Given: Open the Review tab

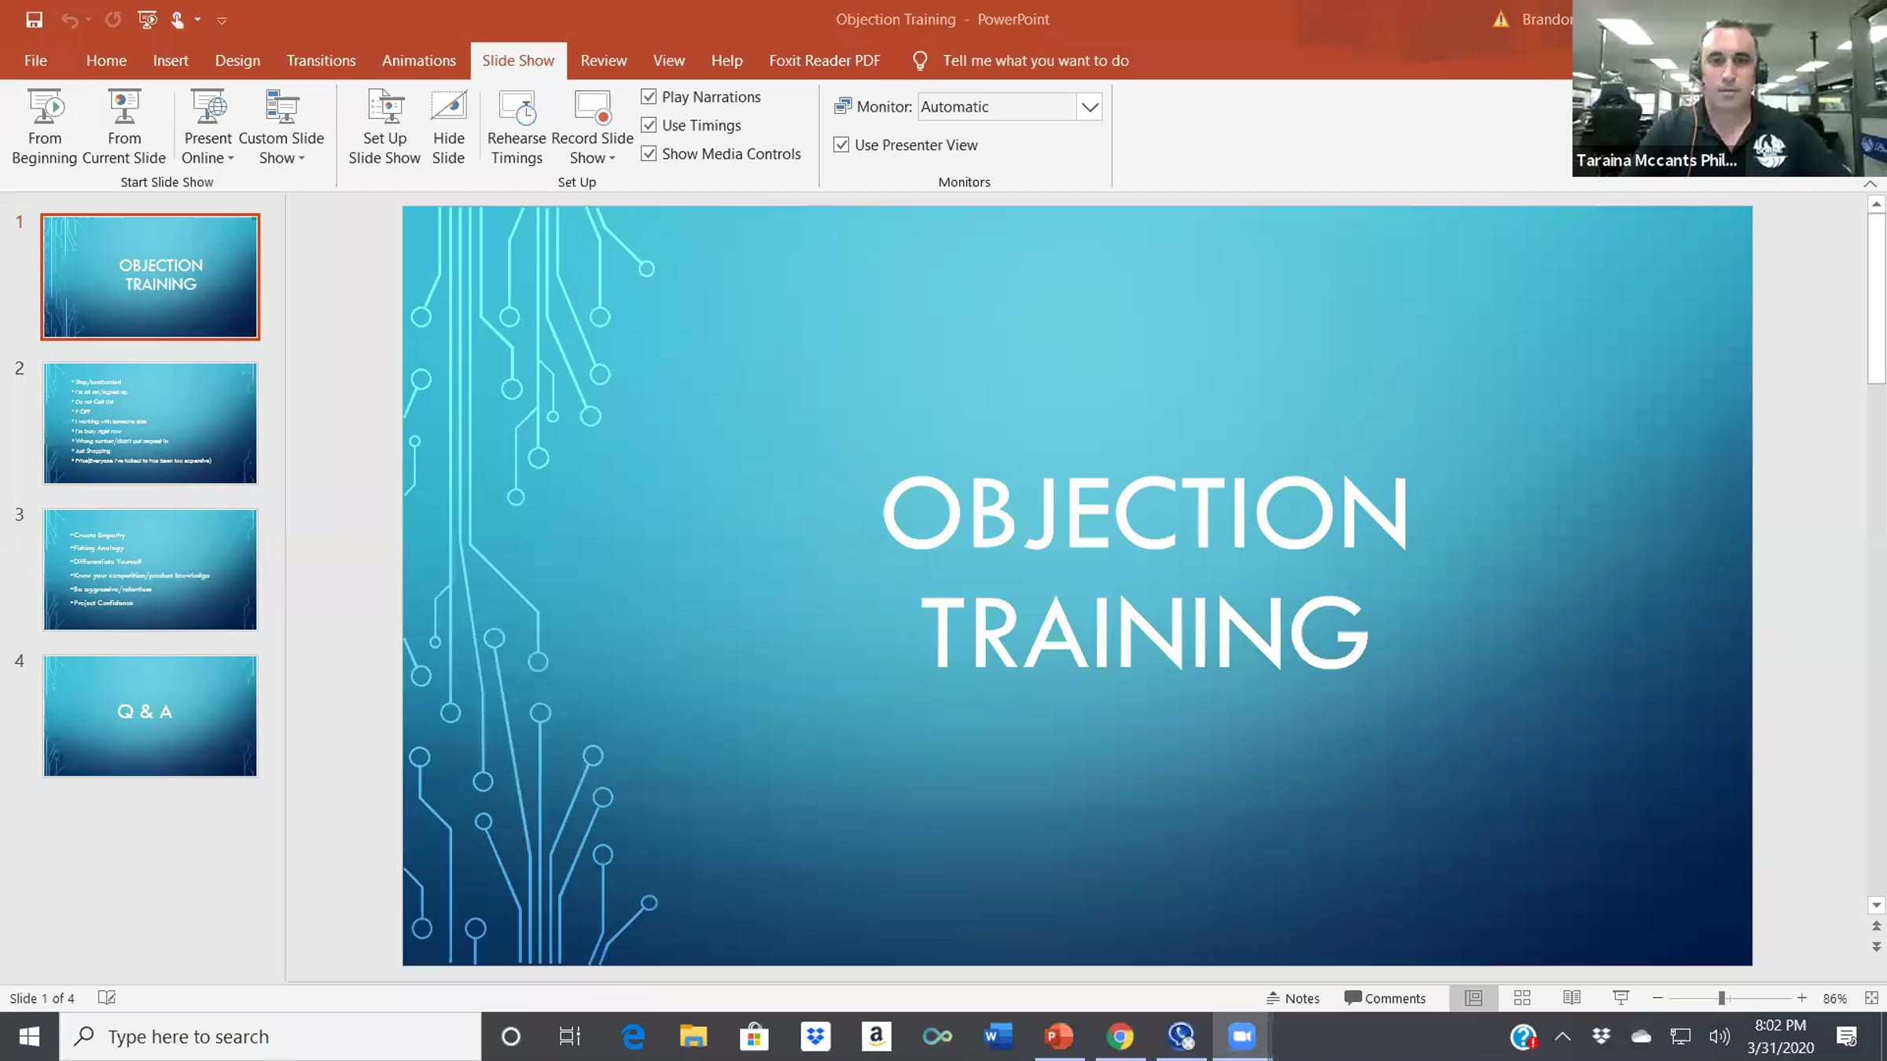Looking at the screenshot, I should pyautogui.click(x=603, y=60).
